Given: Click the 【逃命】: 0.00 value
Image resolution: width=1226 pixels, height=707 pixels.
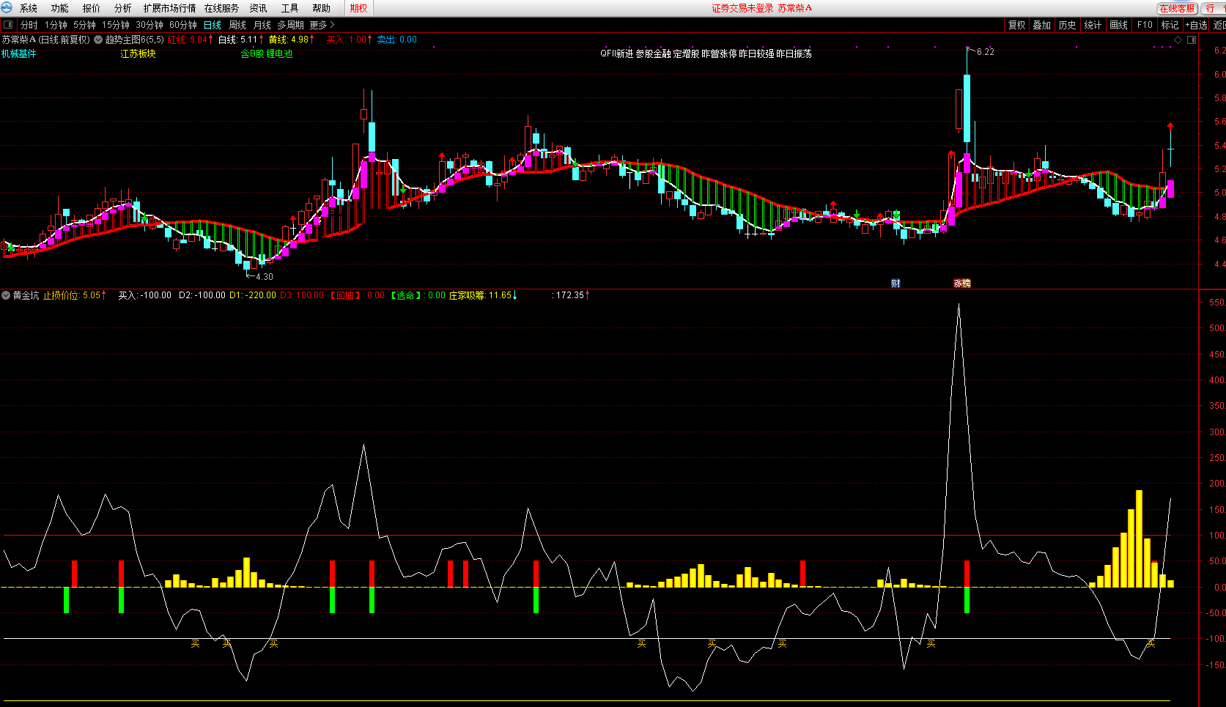Looking at the screenshot, I should [416, 295].
